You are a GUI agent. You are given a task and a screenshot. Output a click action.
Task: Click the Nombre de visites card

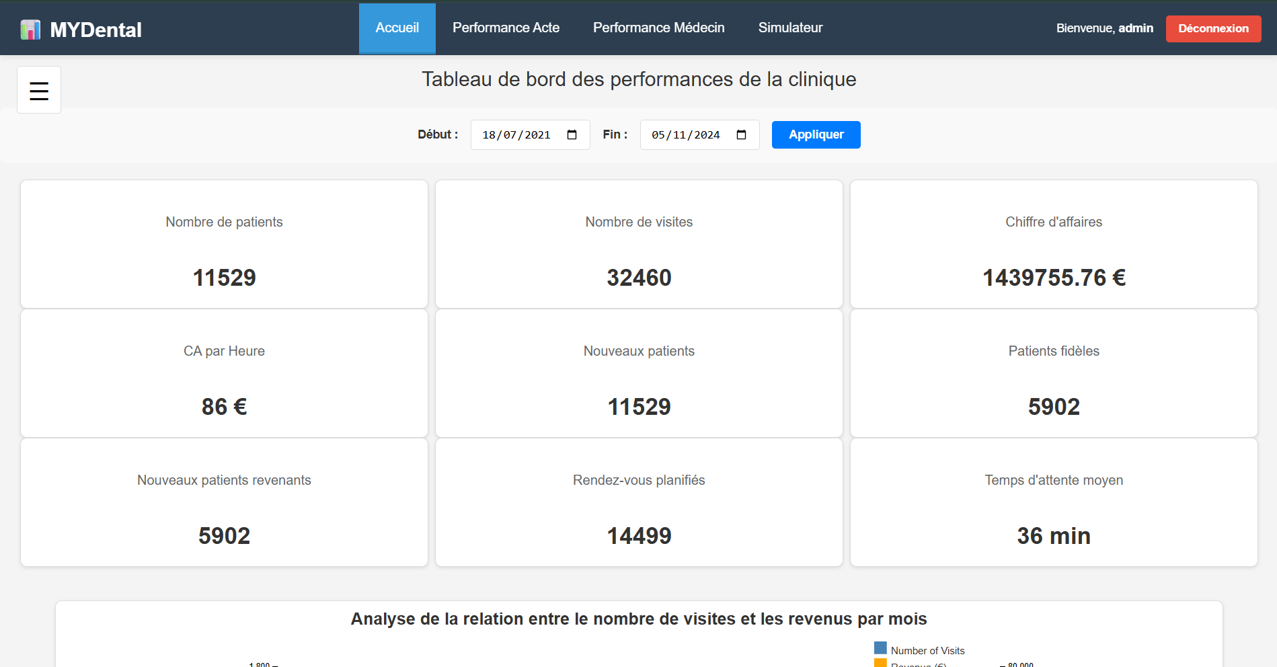[x=639, y=244]
